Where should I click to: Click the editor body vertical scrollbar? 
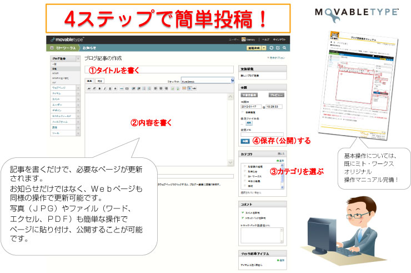coord(230,130)
